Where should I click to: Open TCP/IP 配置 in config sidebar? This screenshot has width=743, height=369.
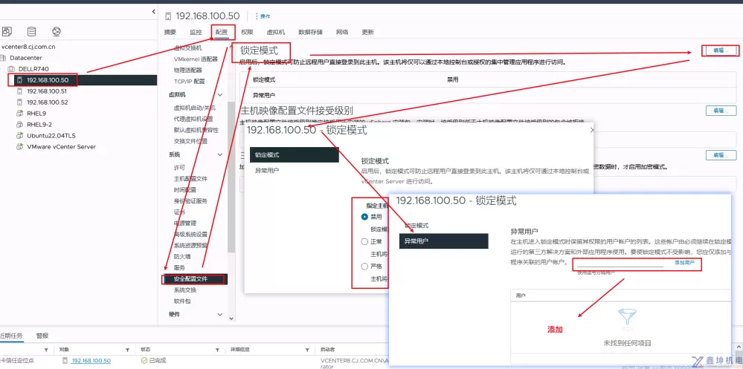(x=189, y=82)
